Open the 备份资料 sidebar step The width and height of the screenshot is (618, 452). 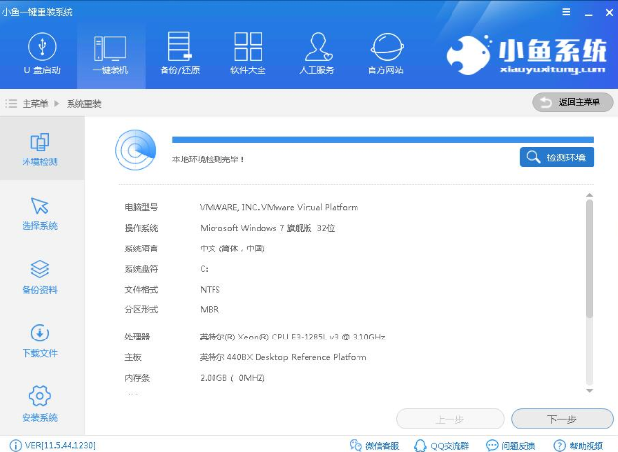(40, 277)
